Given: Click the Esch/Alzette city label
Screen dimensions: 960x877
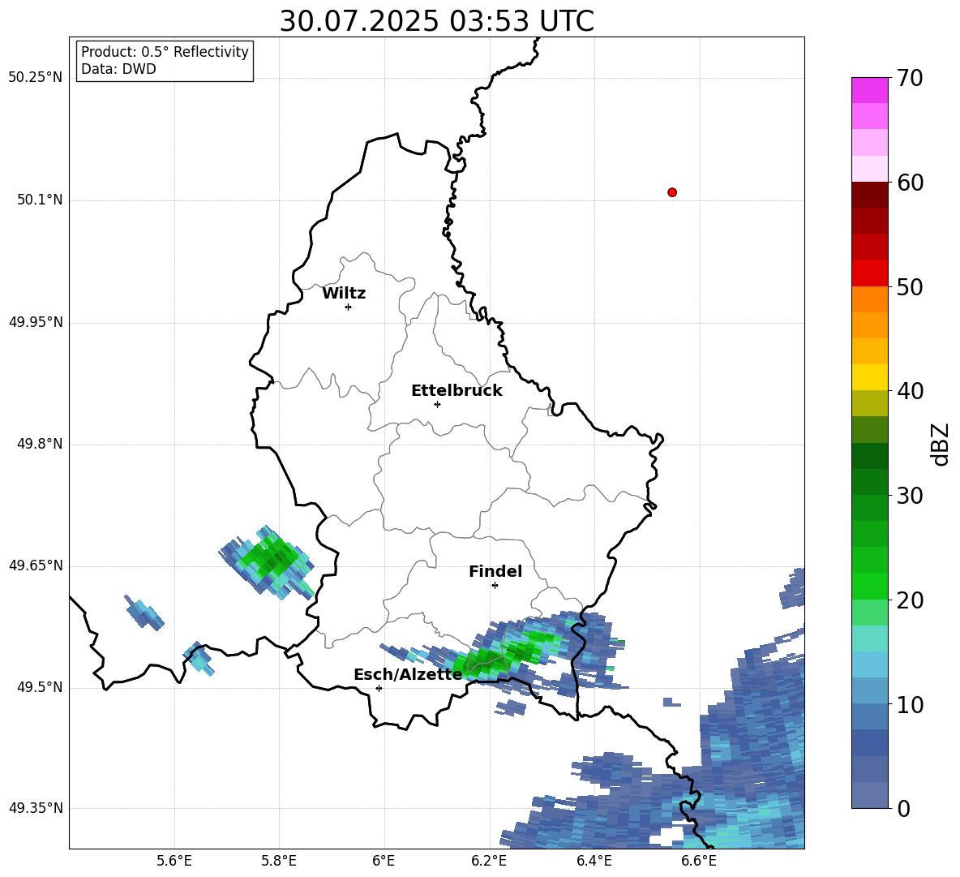Looking at the screenshot, I should coord(408,675).
